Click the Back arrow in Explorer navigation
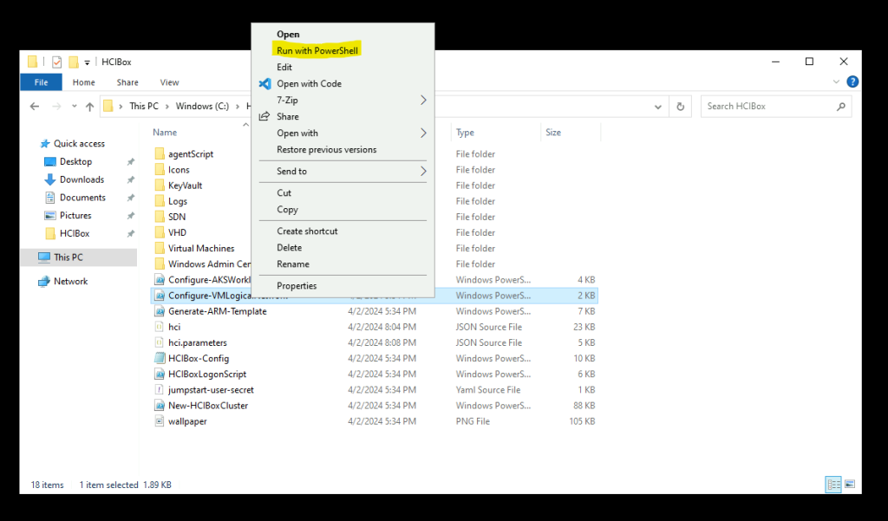The image size is (888, 521). [35, 107]
